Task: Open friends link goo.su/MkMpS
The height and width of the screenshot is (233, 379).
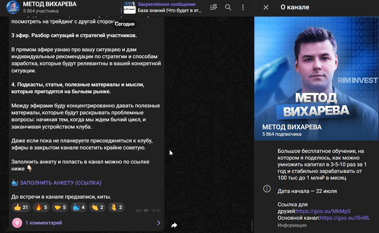Action: tap(324, 211)
